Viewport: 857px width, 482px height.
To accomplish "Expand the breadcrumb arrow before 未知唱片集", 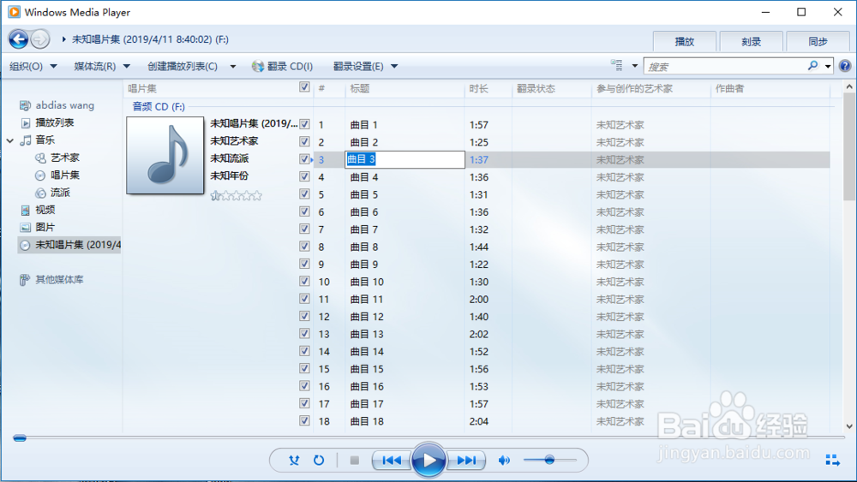I will coord(63,39).
